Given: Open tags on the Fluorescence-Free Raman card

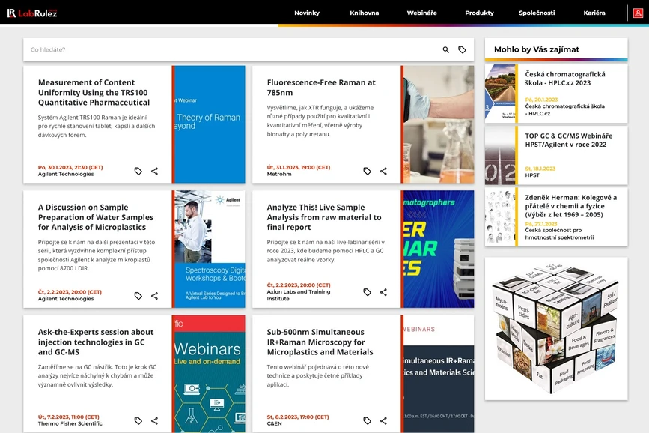Looking at the screenshot, I should pos(367,171).
